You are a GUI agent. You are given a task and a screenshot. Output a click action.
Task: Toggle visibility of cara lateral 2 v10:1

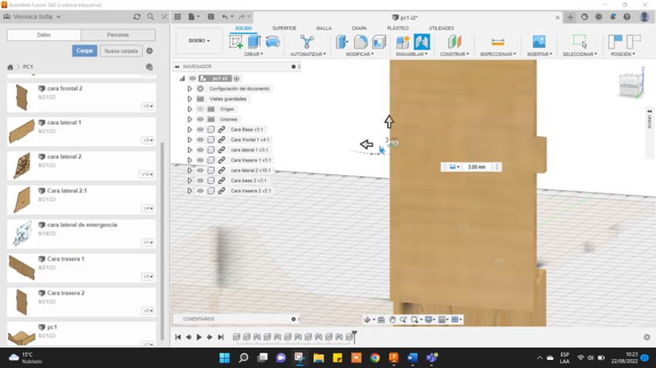click(x=201, y=171)
